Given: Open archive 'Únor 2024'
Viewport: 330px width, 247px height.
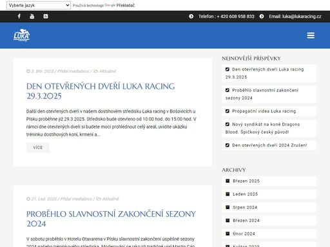Looking at the screenshot, I should tap(244, 233).
